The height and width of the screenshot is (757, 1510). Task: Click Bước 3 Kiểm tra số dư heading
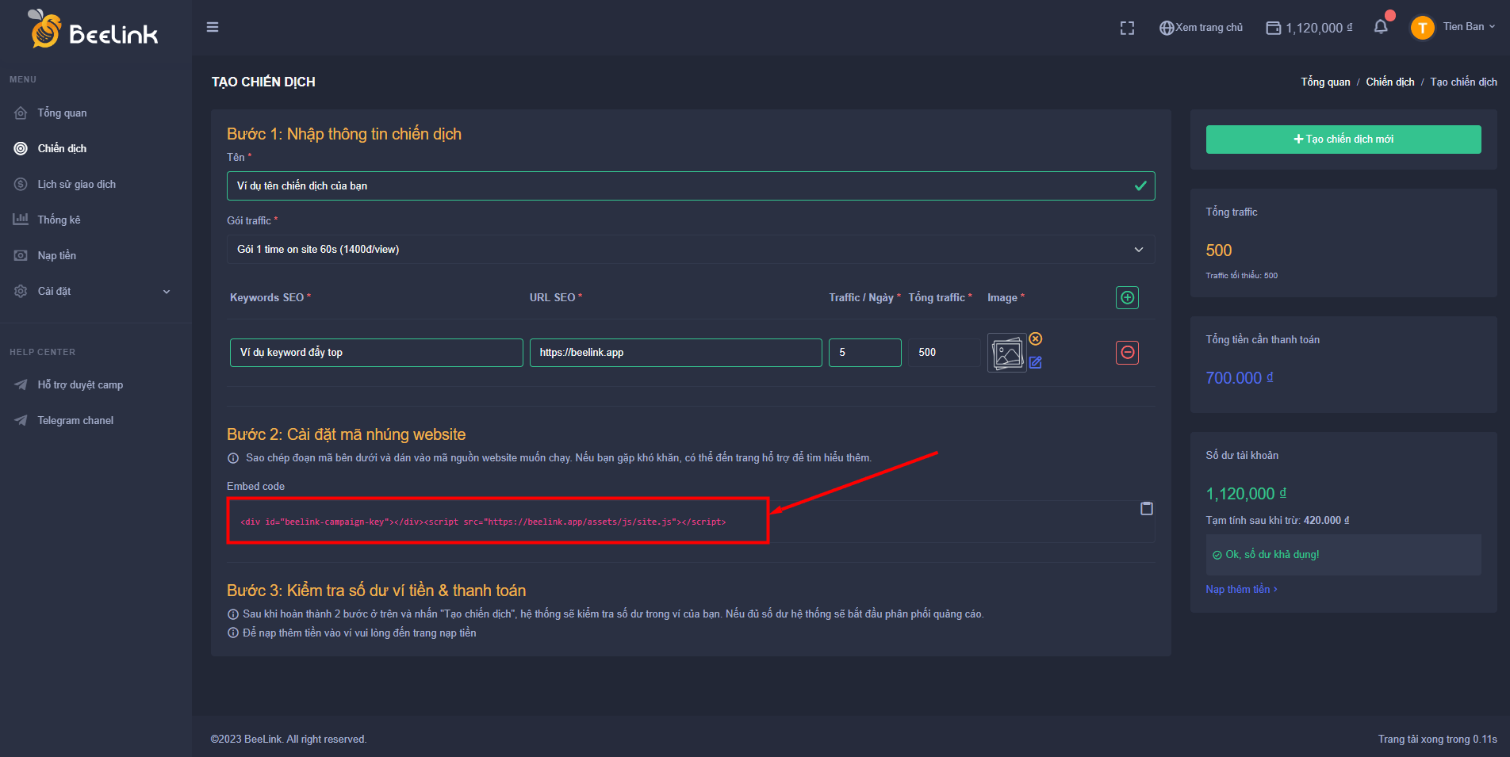tap(377, 591)
